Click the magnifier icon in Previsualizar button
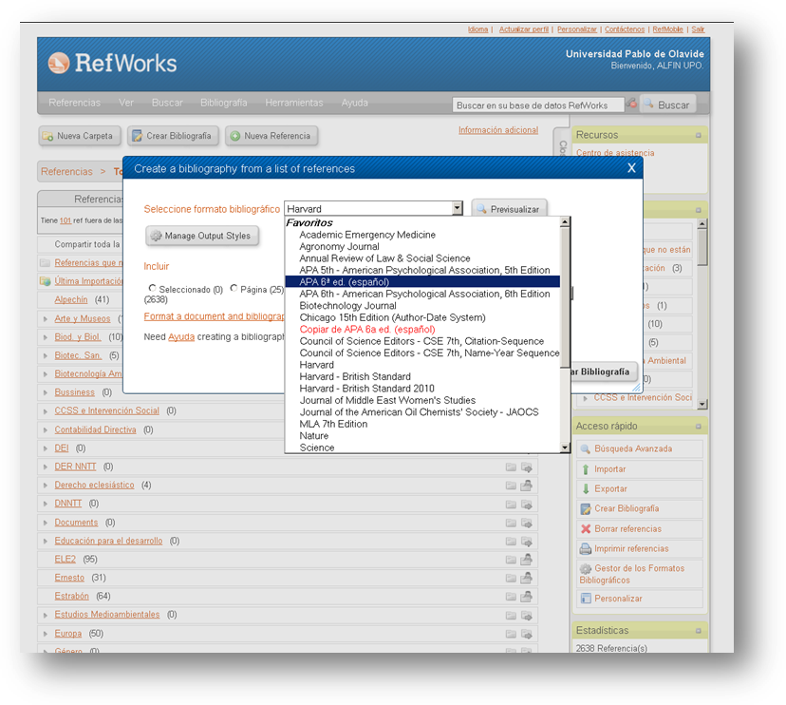Image resolution: width=786 pixels, height=705 pixels. pyautogui.click(x=481, y=209)
